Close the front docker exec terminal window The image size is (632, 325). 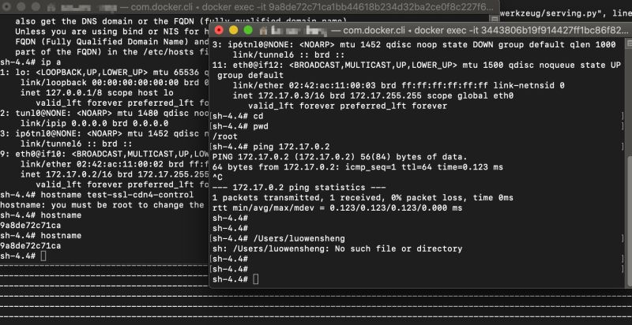coord(219,30)
